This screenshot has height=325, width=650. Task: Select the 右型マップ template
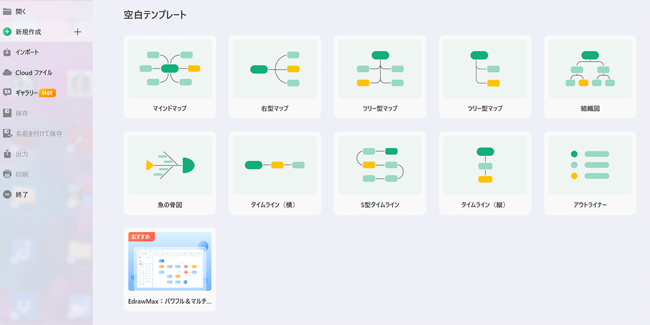pos(275,76)
